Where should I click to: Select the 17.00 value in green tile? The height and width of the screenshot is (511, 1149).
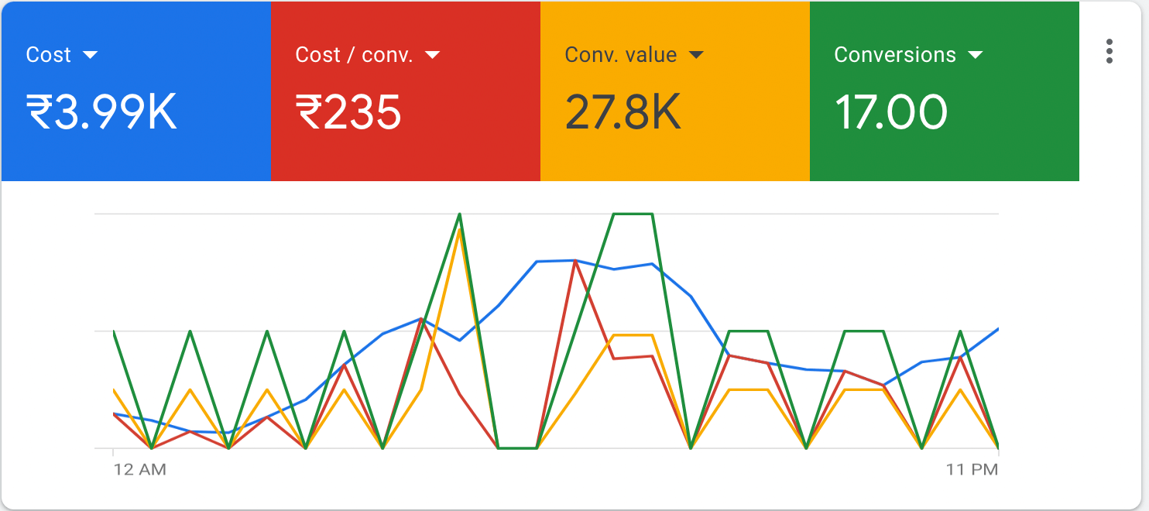(x=890, y=113)
